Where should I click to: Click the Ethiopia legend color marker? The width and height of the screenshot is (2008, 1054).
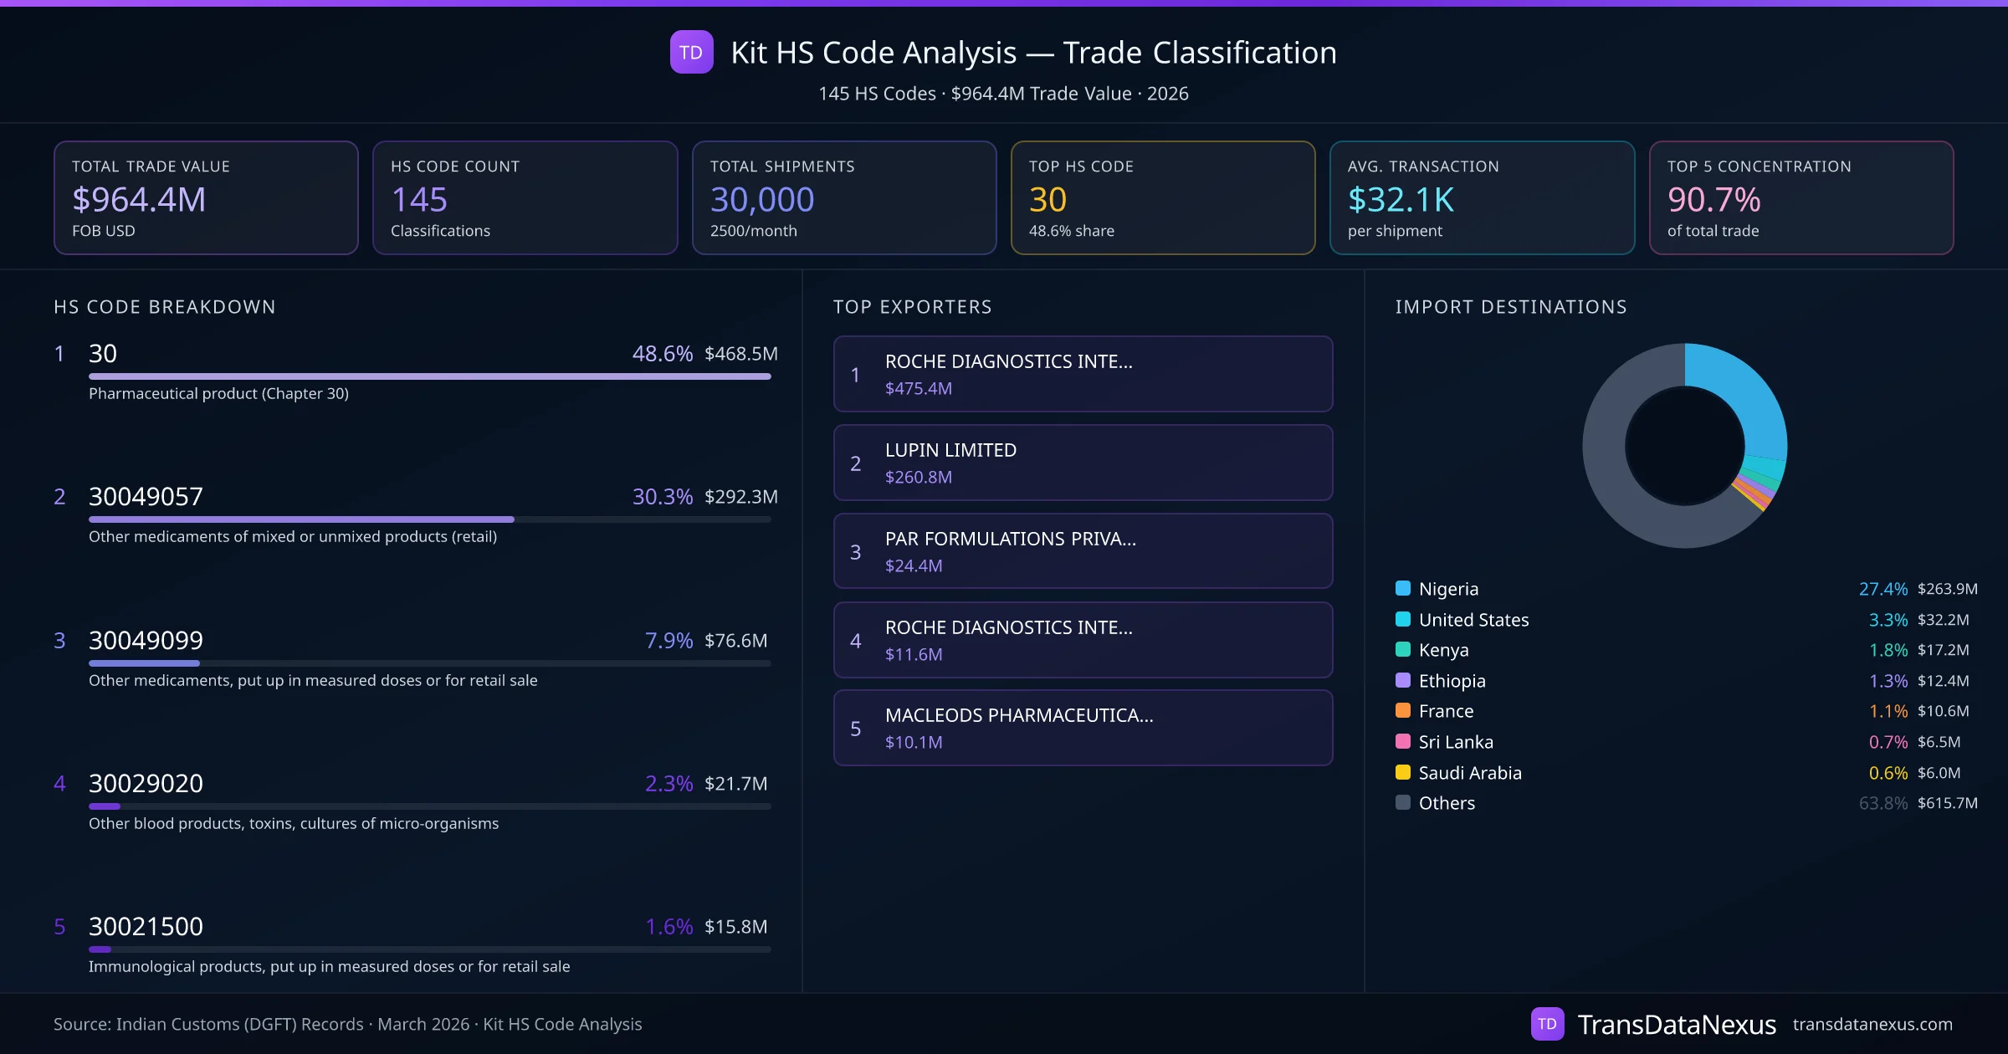[1403, 680]
